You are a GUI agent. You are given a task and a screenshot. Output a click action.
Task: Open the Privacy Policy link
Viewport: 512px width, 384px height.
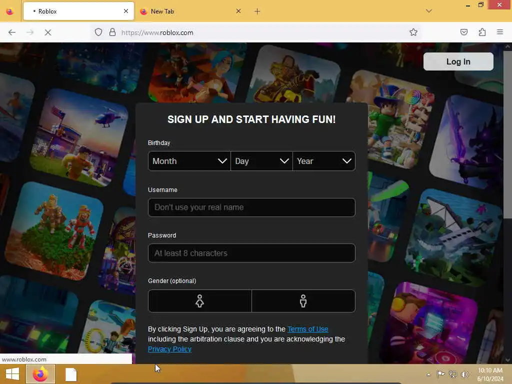[169, 349]
